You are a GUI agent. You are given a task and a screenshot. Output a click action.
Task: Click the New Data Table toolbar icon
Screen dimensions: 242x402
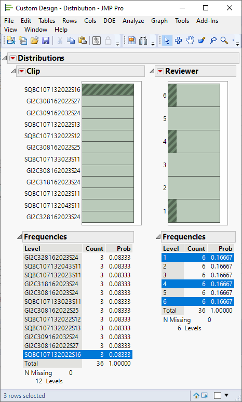click(x=11, y=41)
